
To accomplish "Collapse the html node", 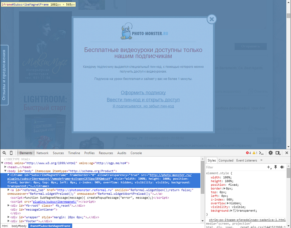I will point(2,163).
